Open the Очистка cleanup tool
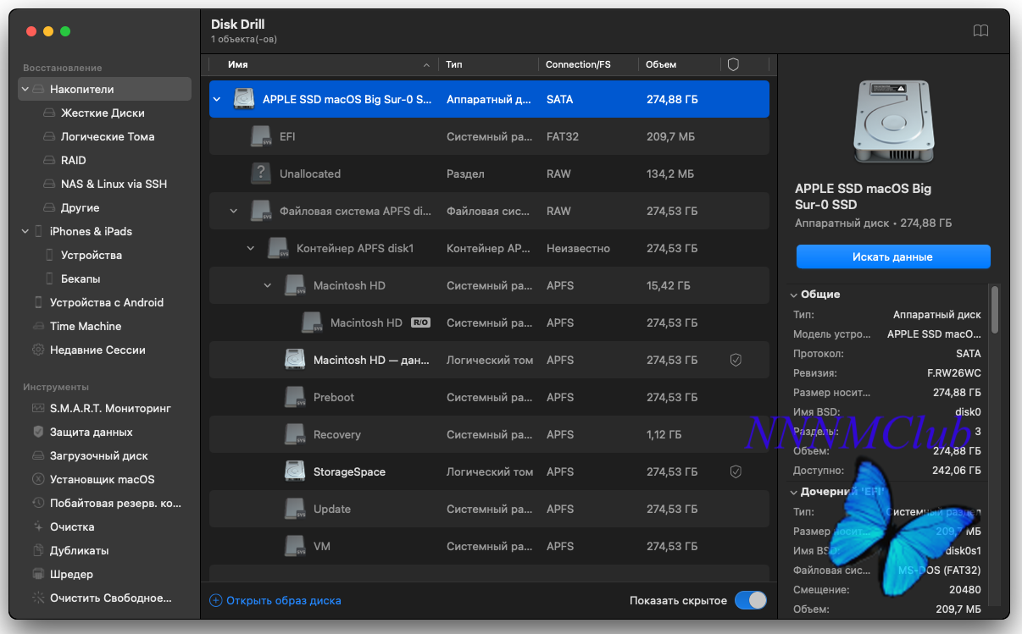Screen dimensions: 1022x634 pos(72,526)
